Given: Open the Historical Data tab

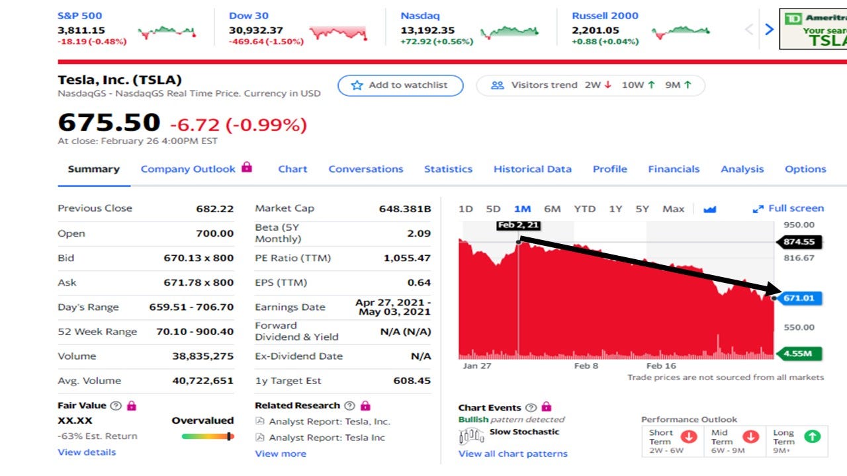Looking at the screenshot, I should (x=533, y=169).
